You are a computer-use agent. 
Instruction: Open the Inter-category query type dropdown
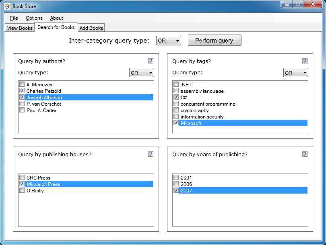[168, 41]
